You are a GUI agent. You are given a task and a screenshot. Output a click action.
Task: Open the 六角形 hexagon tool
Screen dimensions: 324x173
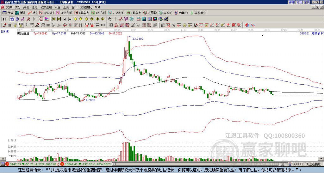click(x=181, y=13)
